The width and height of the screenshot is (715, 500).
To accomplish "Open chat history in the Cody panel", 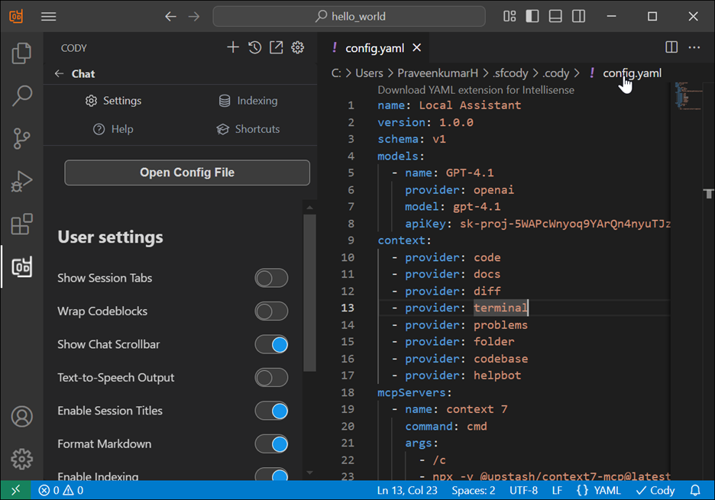I will 254,47.
